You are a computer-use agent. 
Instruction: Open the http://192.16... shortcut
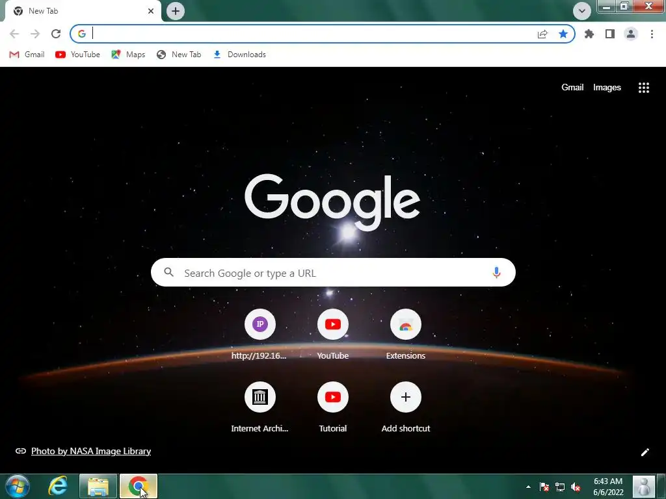point(260,335)
